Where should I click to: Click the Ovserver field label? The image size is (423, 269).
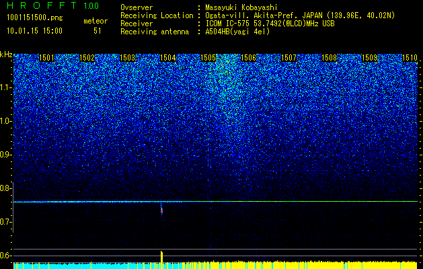click(137, 7)
